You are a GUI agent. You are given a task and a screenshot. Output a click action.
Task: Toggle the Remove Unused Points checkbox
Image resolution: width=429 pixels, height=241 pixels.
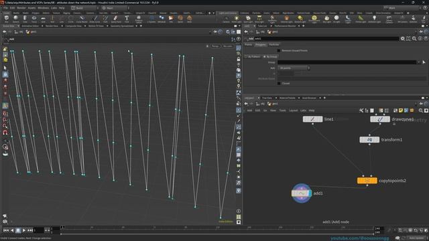click(279, 51)
